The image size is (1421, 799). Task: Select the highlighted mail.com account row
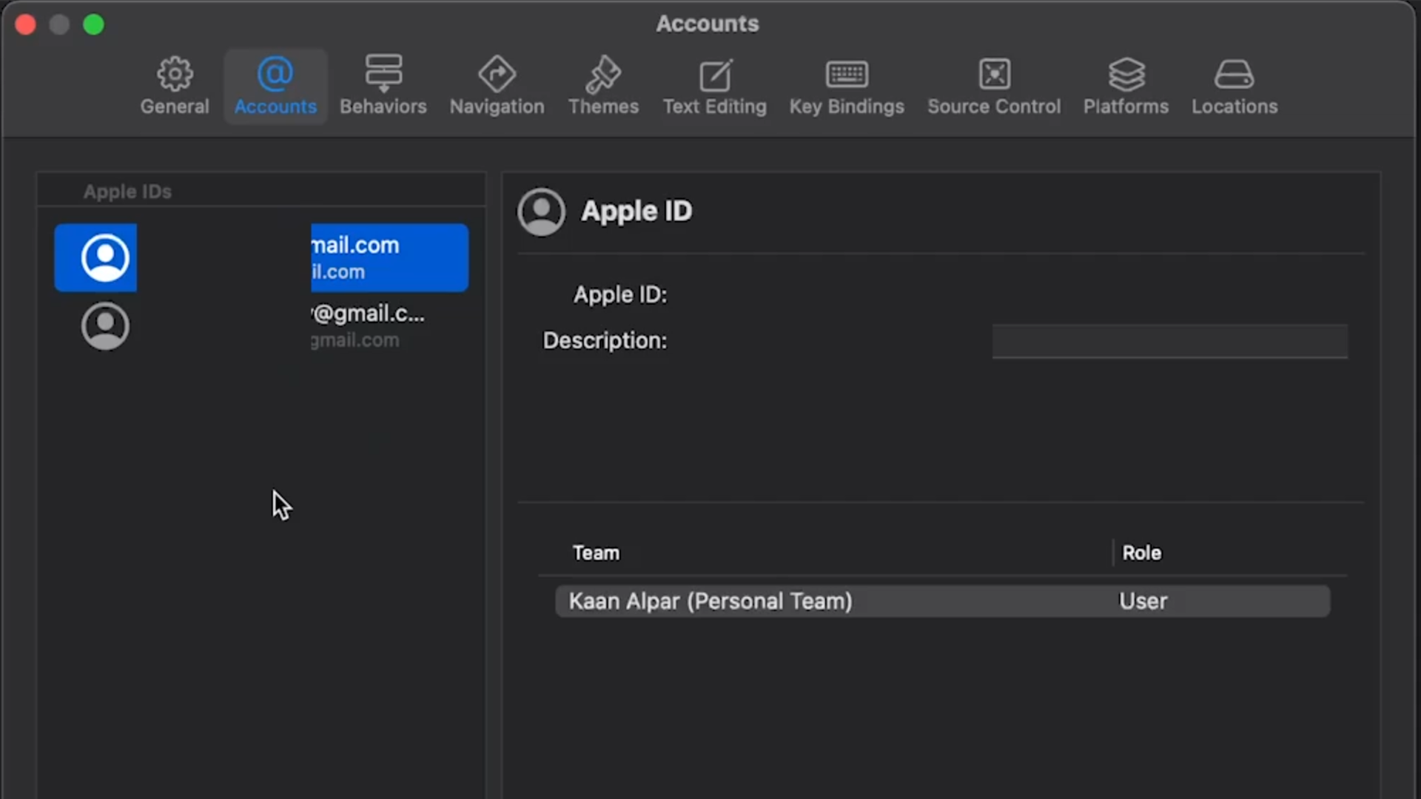pos(261,257)
